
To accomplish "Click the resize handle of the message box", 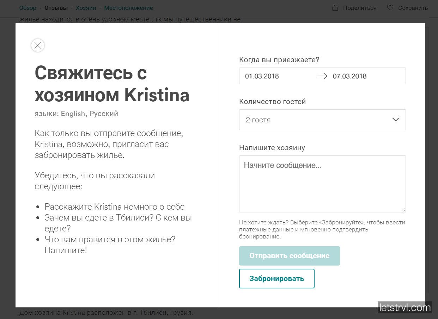I will (403, 210).
